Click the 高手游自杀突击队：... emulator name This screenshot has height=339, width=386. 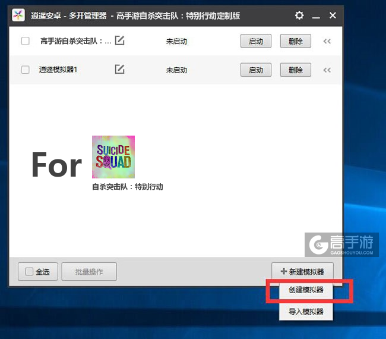point(76,41)
